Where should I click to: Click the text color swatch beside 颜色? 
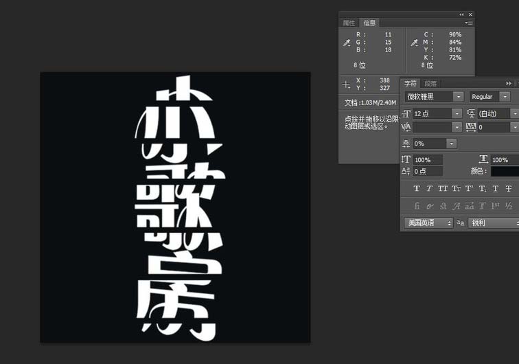pos(505,171)
